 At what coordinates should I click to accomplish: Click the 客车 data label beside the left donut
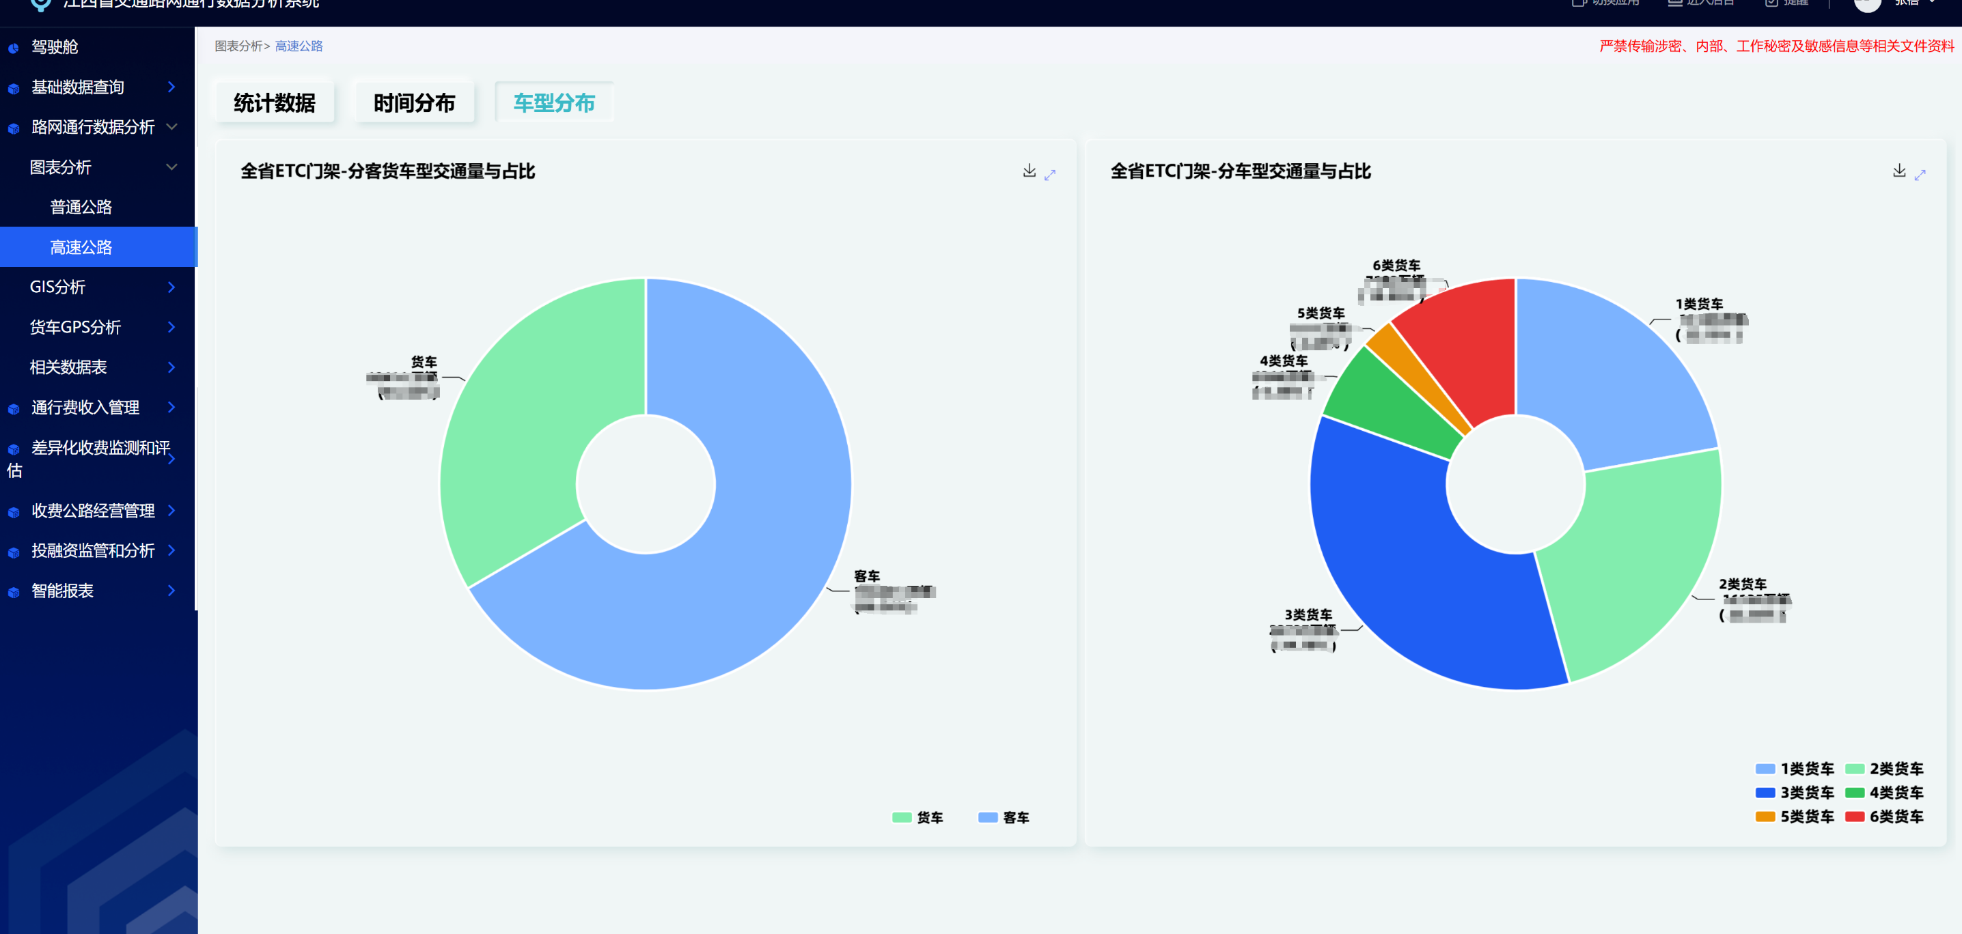[894, 591]
